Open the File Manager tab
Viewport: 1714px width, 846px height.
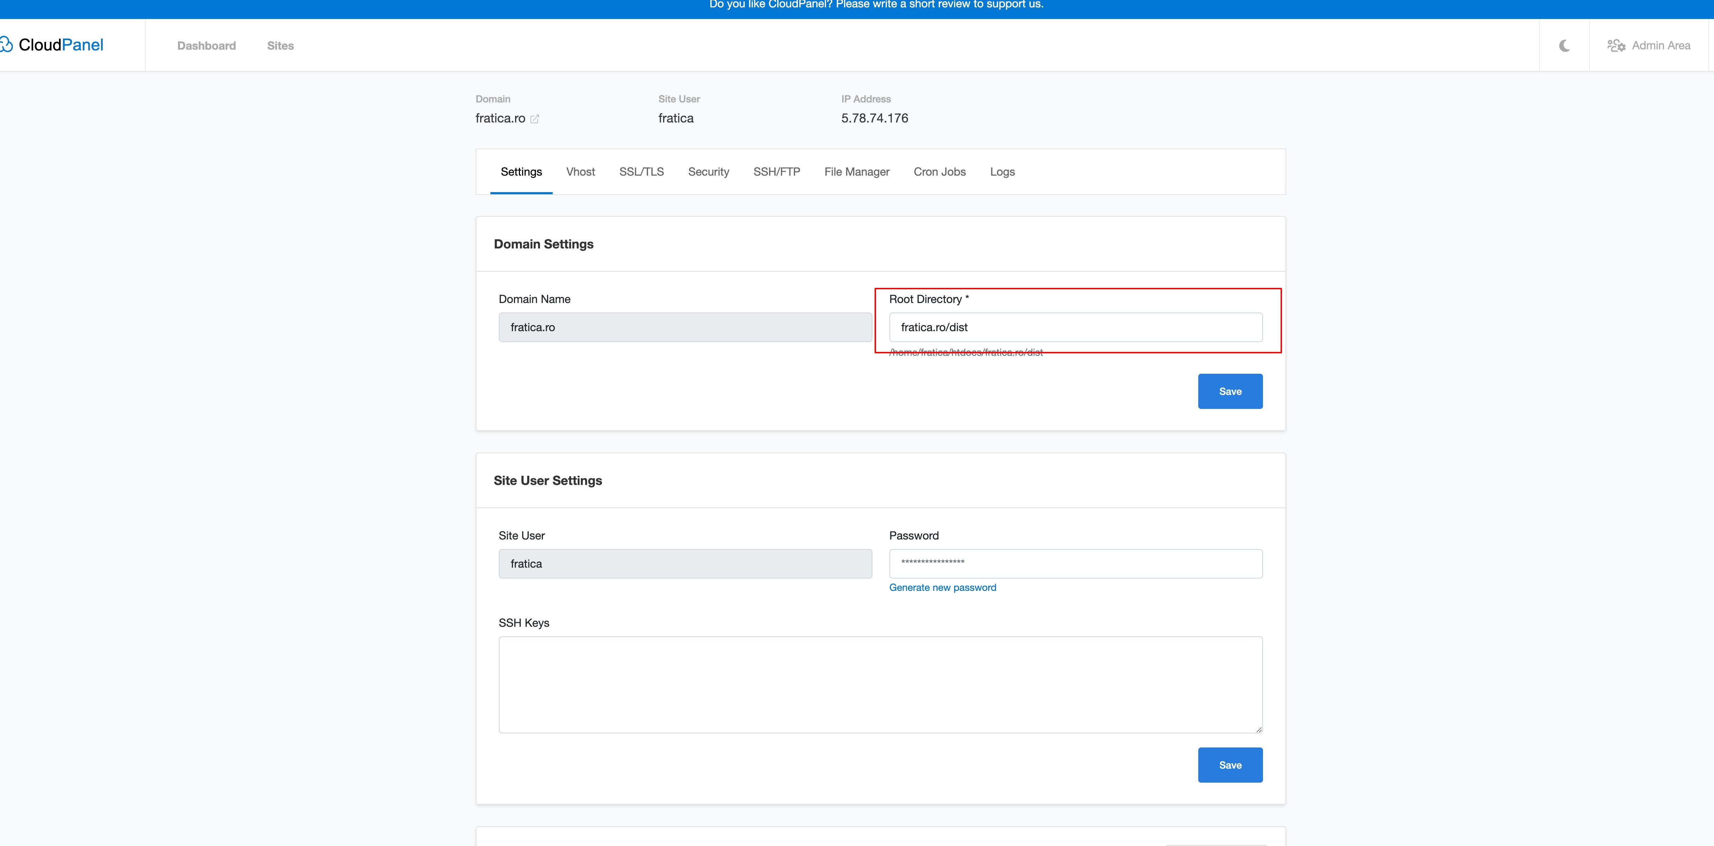[x=856, y=172]
